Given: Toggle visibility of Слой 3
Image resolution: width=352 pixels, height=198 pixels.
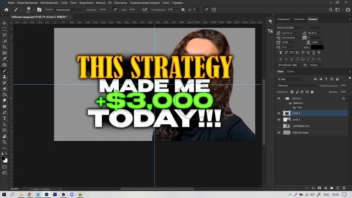Looking at the screenshot, I should coord(279,113).
